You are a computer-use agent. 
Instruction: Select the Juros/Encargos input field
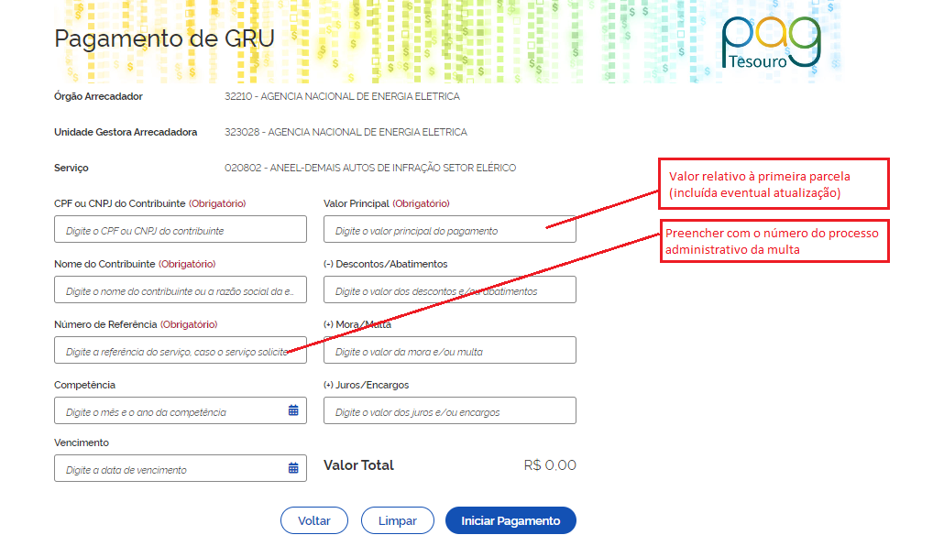449,411
